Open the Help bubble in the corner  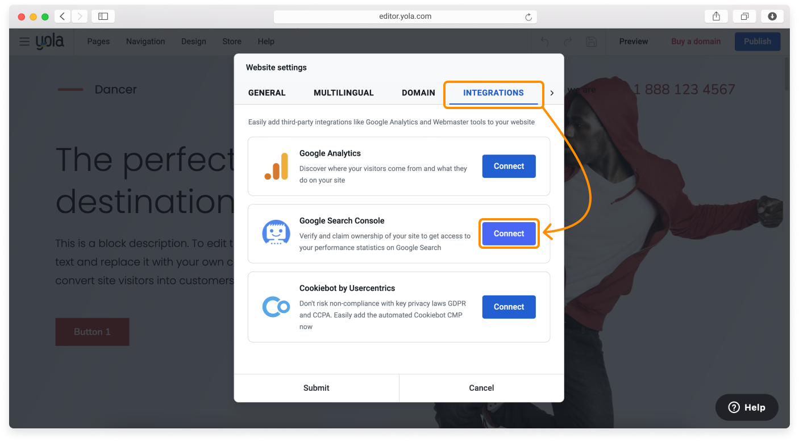point(746,407)
